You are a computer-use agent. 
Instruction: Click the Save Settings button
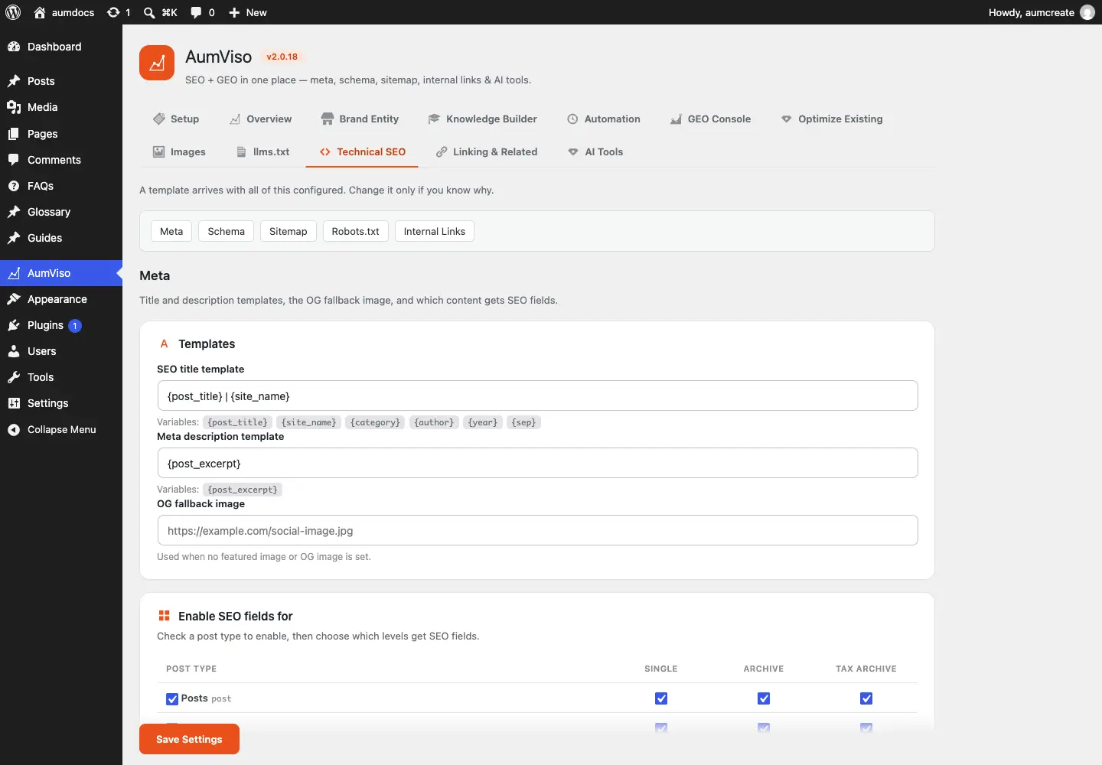click(x=189, y=739)
